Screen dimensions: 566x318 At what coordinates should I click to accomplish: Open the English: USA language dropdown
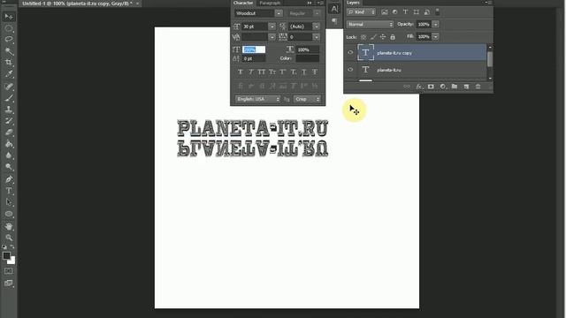click(257, 99)
